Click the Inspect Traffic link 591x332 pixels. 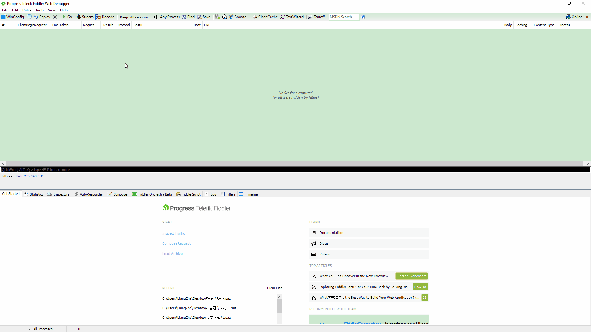coord(174,233)
